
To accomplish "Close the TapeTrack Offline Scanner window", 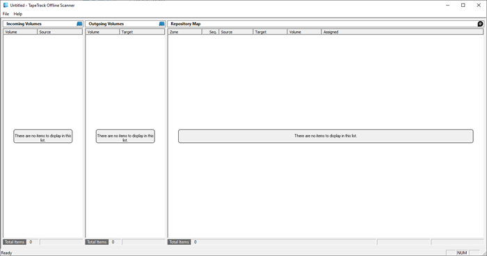I will point(479,6).
